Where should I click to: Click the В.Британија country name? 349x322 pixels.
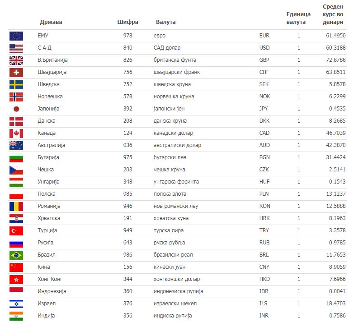[x=52, y=60]
